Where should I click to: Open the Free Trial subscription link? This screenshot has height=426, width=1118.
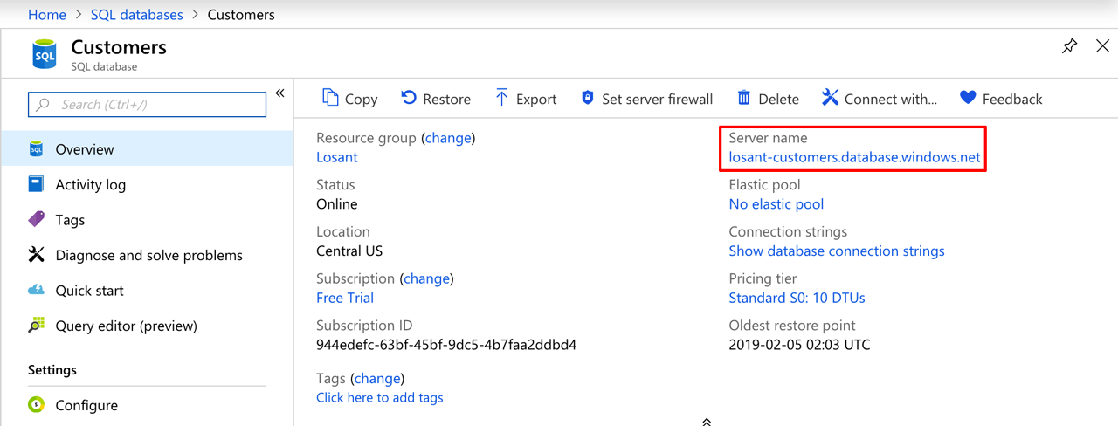click(345, 298)
